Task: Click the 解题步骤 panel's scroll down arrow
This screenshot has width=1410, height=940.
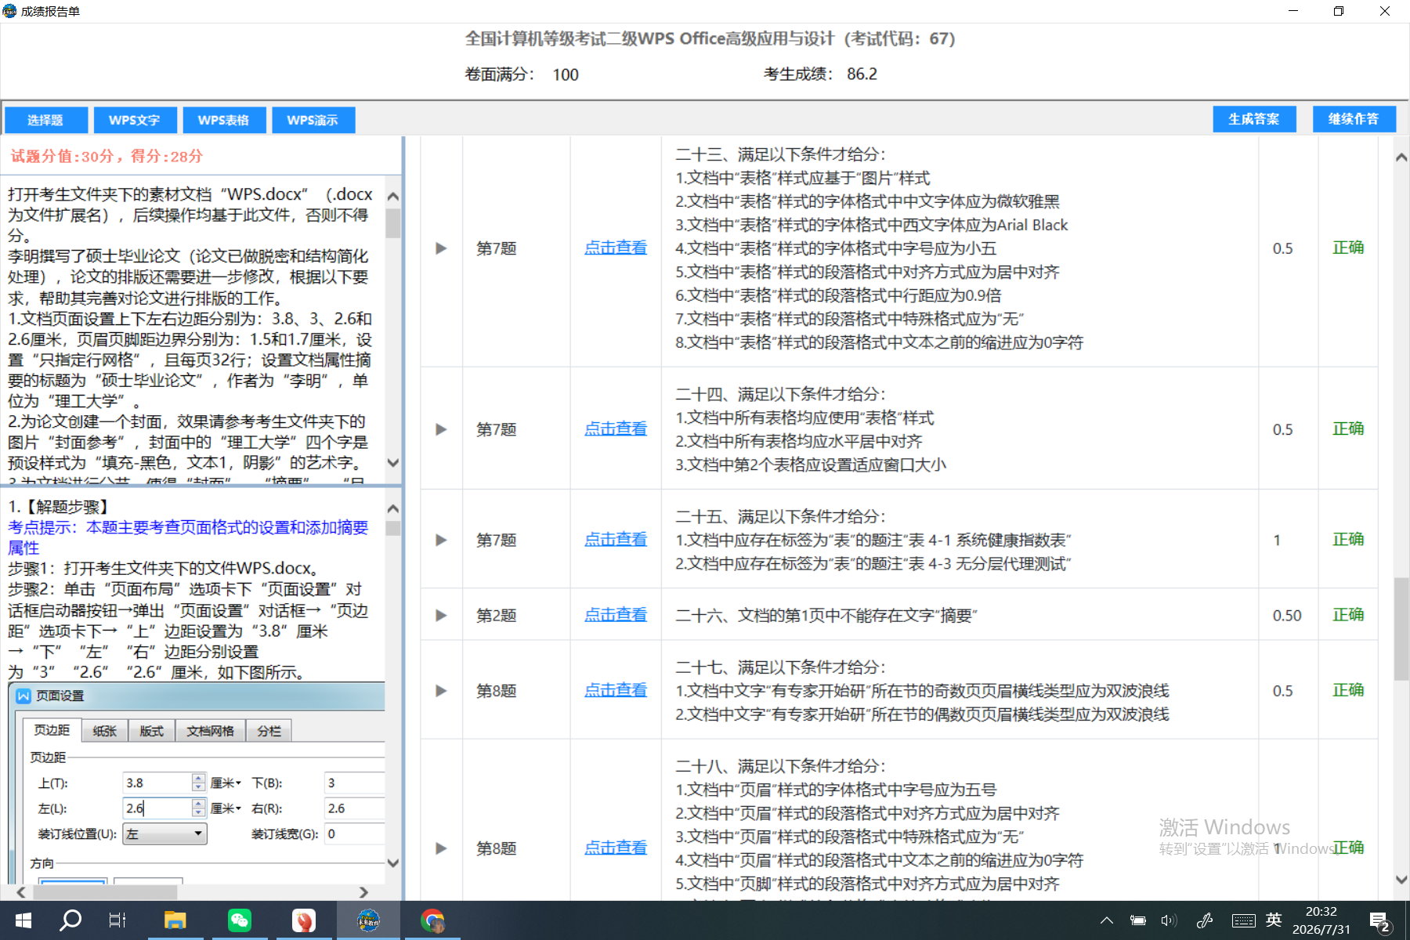Action: (x=393, y=863)
